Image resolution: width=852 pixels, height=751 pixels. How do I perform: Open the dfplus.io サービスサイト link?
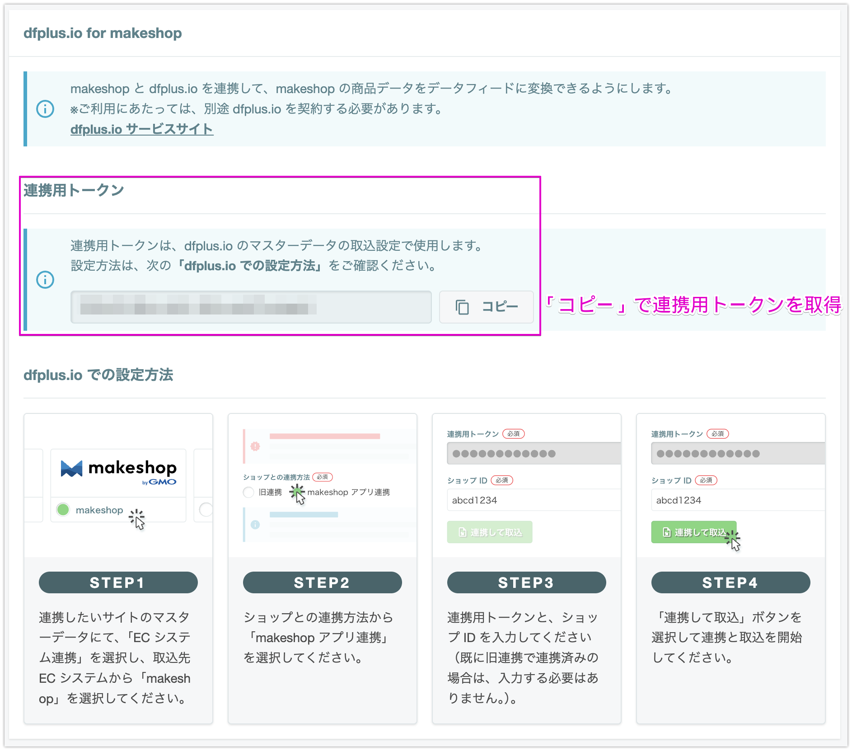(142, 129)
